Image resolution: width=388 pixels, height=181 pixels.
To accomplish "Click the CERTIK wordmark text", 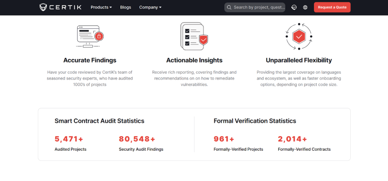I will coord(65,7).
